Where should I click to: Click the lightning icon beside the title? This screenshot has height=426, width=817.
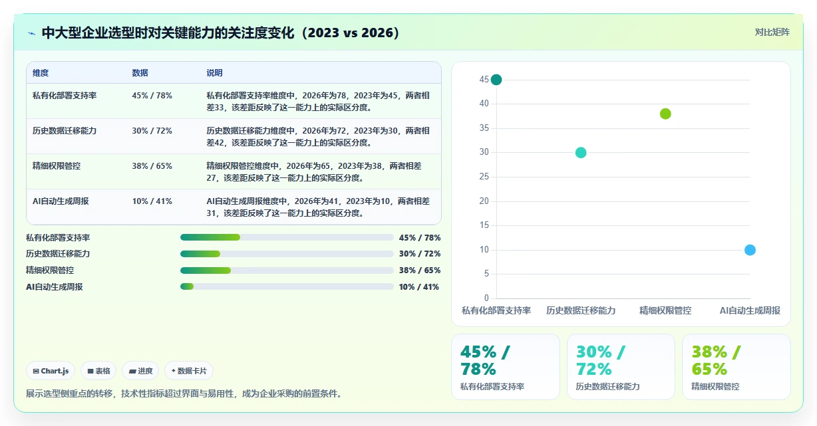(x=31, y=33)
